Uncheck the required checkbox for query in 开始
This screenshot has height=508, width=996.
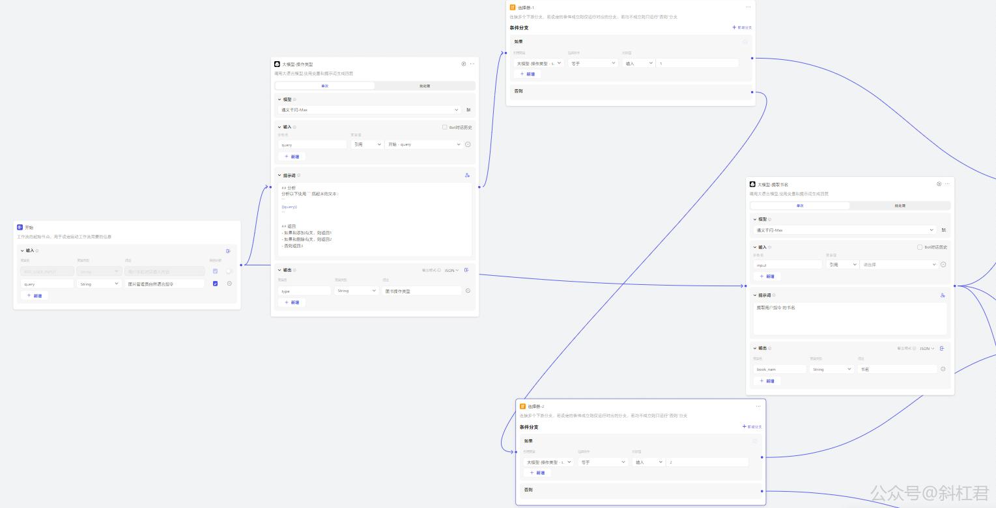tap(216, 284)
